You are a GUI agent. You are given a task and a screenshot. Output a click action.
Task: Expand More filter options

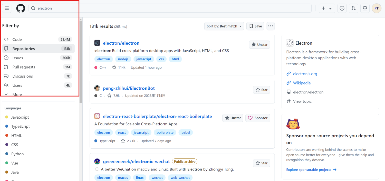pyautogui.click(x=17, y=94)
